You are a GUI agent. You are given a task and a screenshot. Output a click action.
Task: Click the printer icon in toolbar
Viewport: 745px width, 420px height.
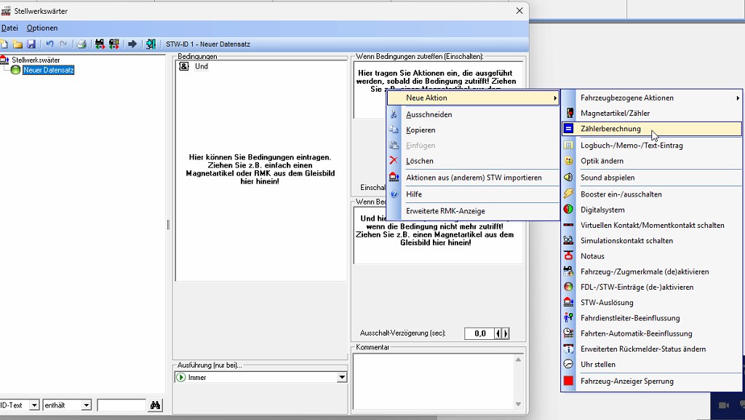(x=82, y=44)
